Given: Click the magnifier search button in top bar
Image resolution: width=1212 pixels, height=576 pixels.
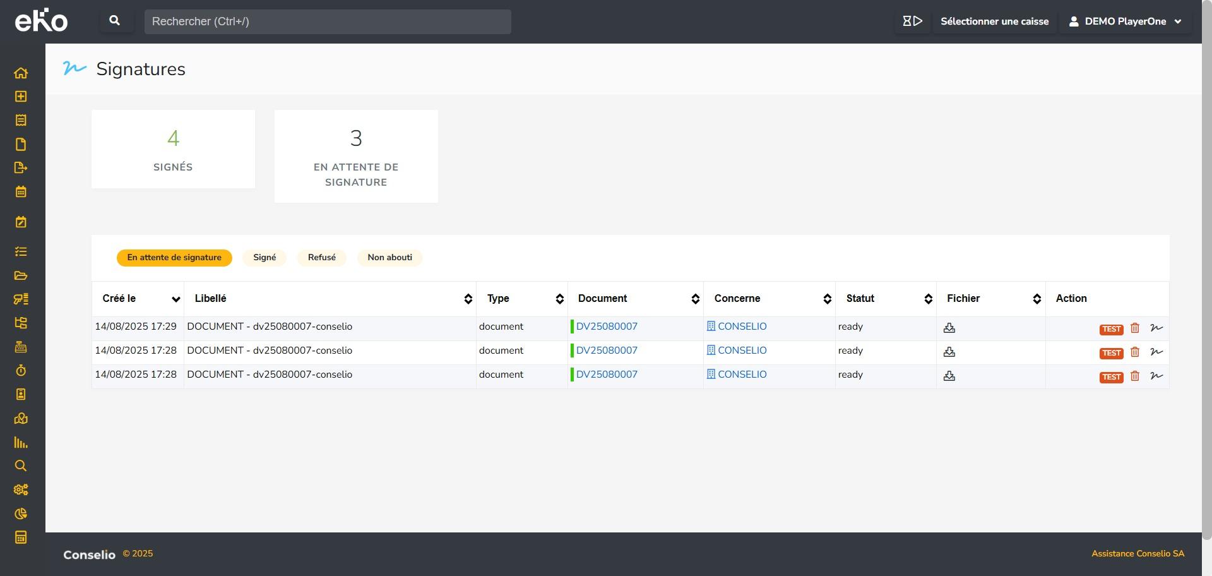Looking at the screenshot, I should click(x=115, y=21).
